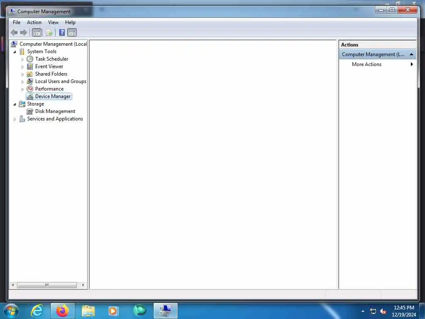Viewport: 425px width, 319px height.
Task: Open the green app icon on the taskbar
Action: coord(140,311)
